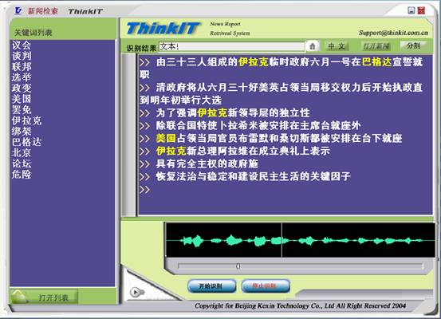Click the ThinkIT logo banner
441x319 pixels.
(163, 29)
